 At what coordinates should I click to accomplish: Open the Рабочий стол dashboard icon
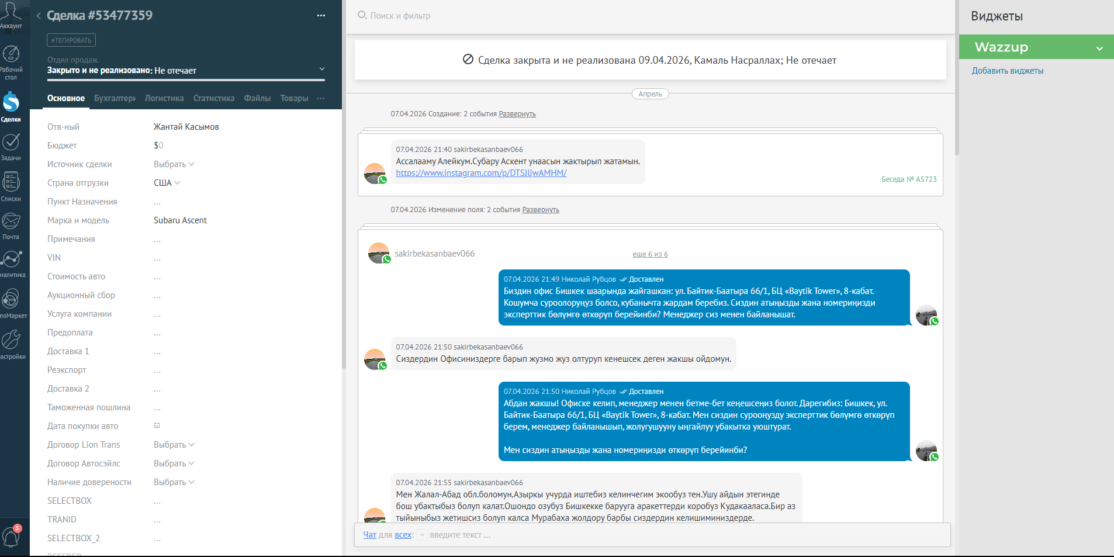click(11, 62)
